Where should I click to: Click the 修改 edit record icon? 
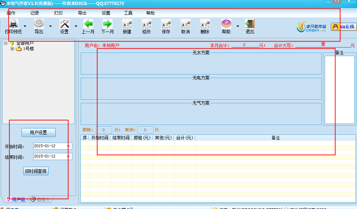pyautogui.click(x=147, y=24)
